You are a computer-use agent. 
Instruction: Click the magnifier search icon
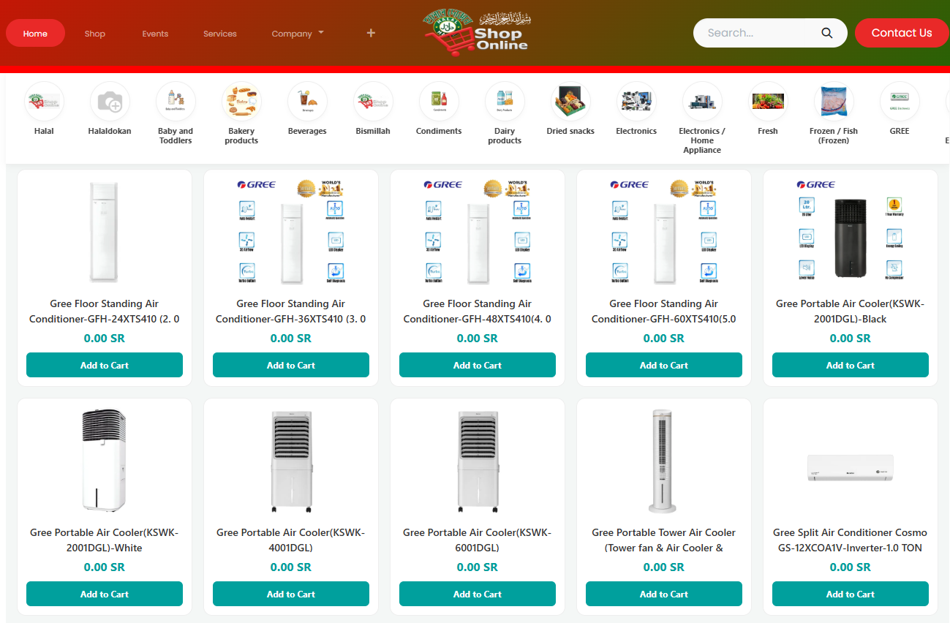pos(827,33)
